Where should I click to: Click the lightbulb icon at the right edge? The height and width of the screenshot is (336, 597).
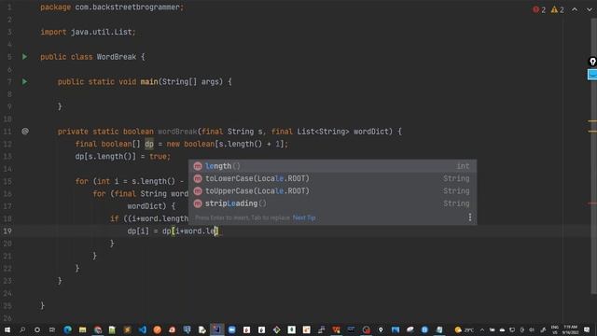592,62
